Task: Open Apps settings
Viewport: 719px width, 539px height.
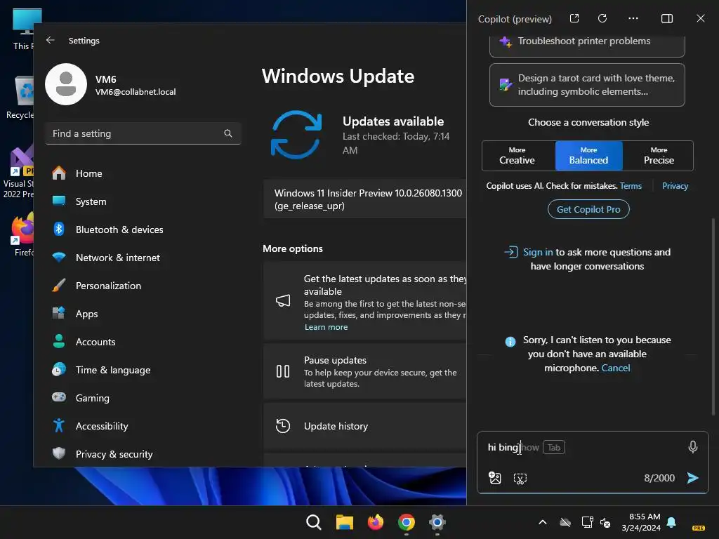Action: (x=142, y=314)
